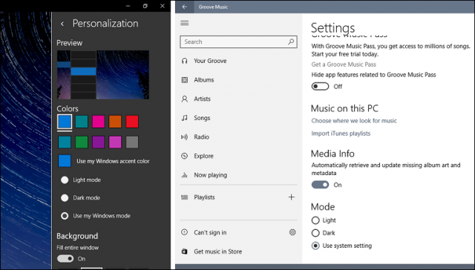Open Your Groove headphones icon

tap(185, 61)
